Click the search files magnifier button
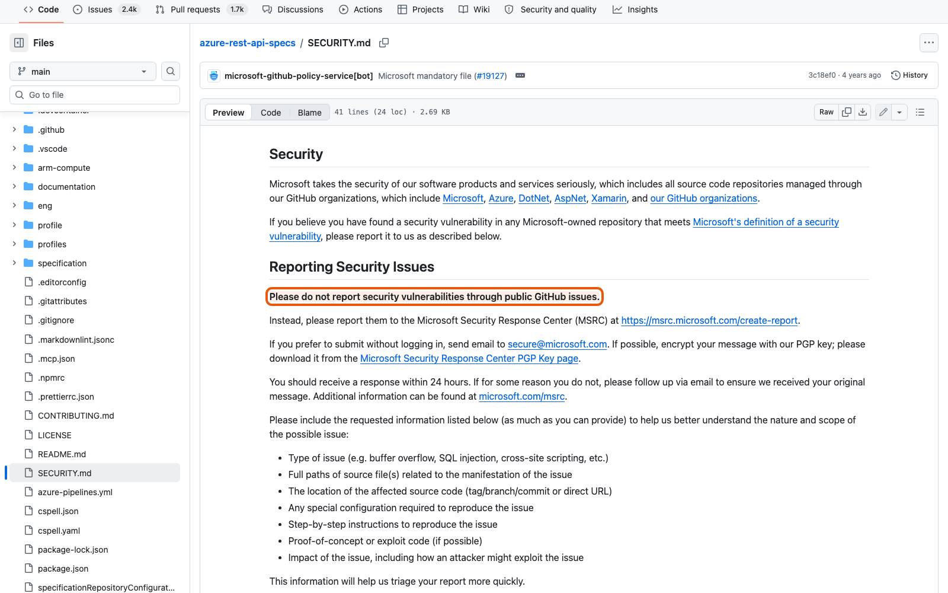948x593 pixels. (x=171, y=71)
